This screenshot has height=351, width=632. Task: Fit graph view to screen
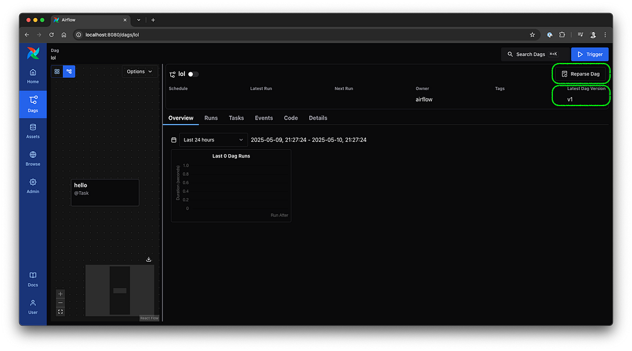pyautogui.click(x=60, y=312)
